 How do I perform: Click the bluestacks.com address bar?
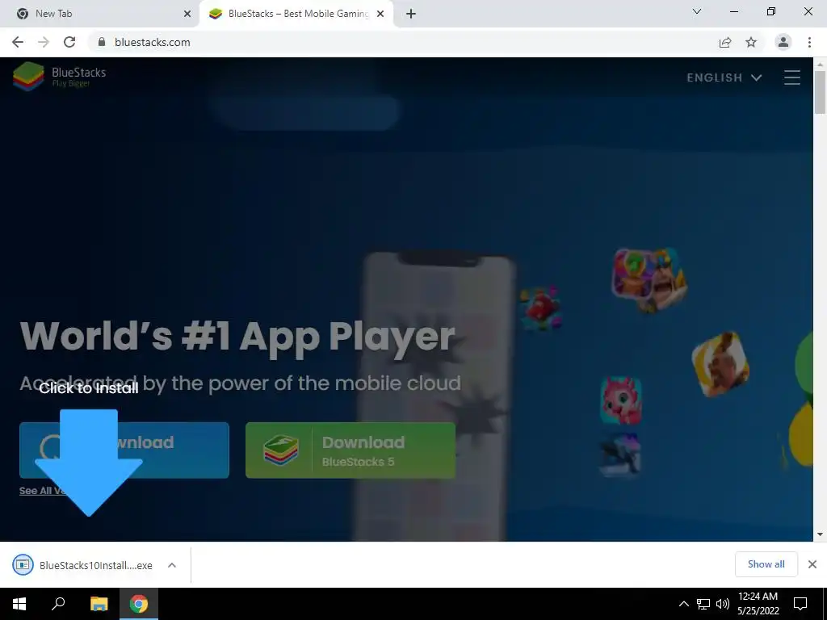pos(401,42)
